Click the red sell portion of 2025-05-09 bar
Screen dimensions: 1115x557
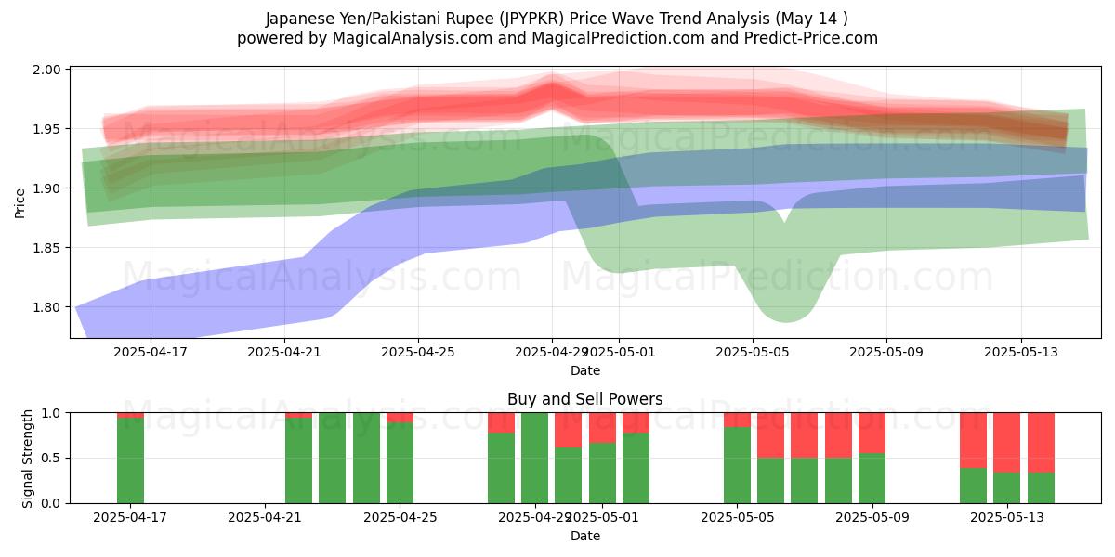pyautogui.click(x=872, y=433)
